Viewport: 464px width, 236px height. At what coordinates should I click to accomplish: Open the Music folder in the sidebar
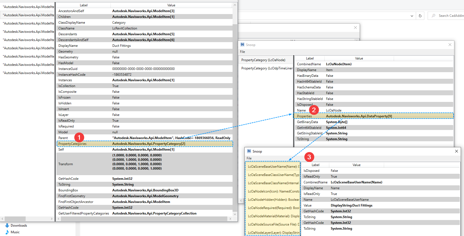point(15,232)
